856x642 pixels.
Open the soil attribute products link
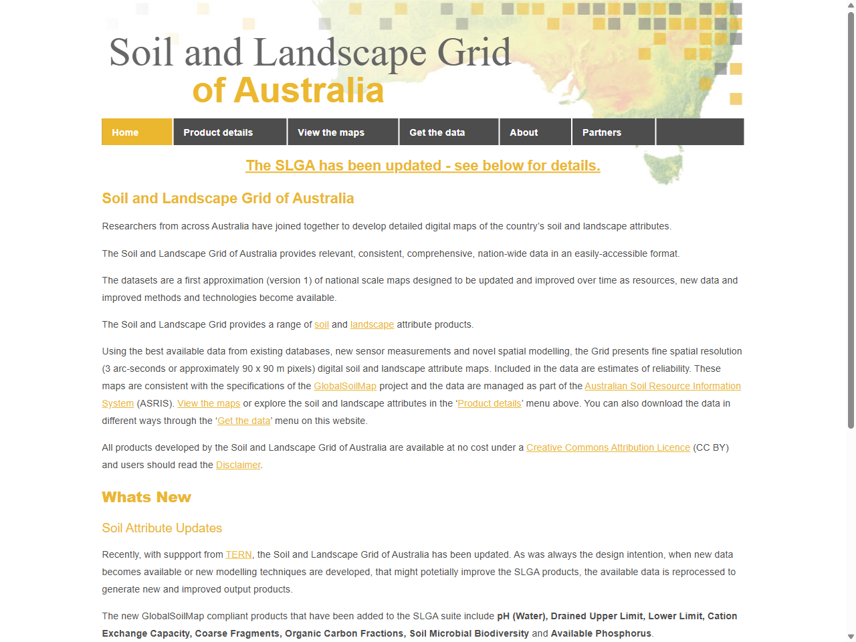point(322,324)
